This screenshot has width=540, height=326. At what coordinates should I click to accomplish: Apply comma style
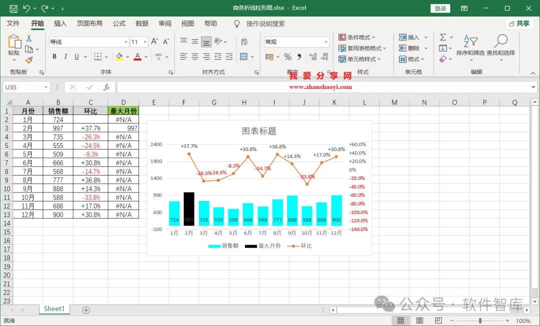point(299,57)
